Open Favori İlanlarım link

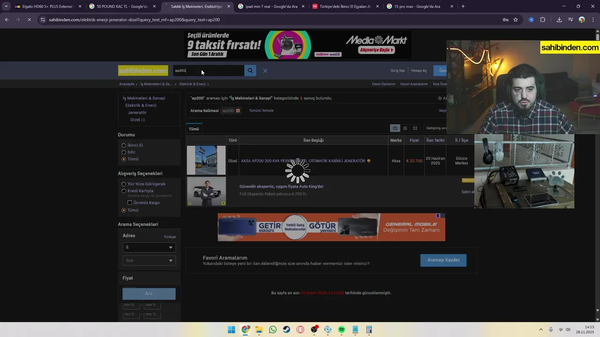(383, 84)
